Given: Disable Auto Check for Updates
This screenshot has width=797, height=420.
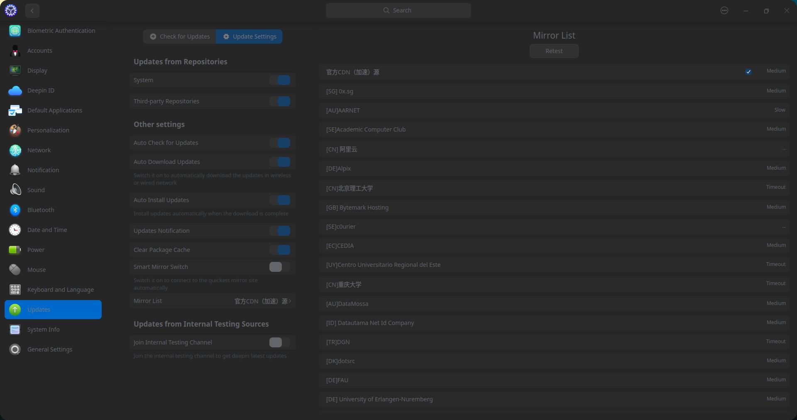Looking at the screenshot, I should 280,143.
